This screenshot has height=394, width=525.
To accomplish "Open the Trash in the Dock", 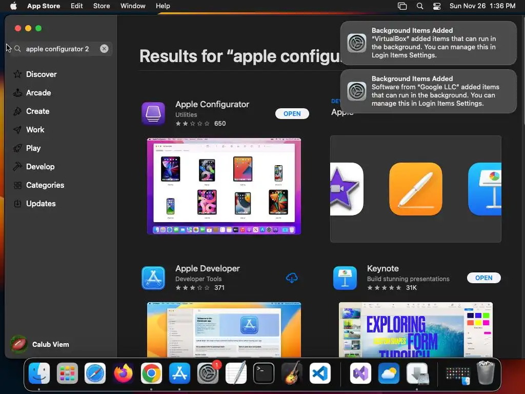I will click(x=486, y=373).
